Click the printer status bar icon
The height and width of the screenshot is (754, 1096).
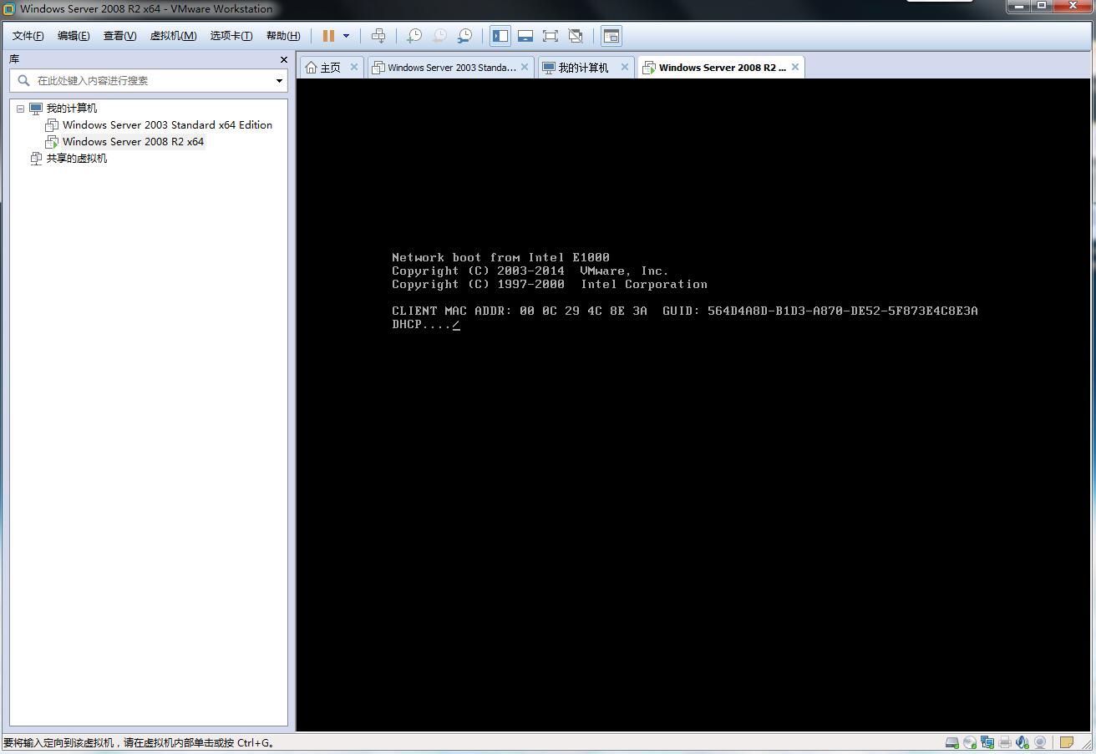pyautogui.click(x=1005, y=742)
